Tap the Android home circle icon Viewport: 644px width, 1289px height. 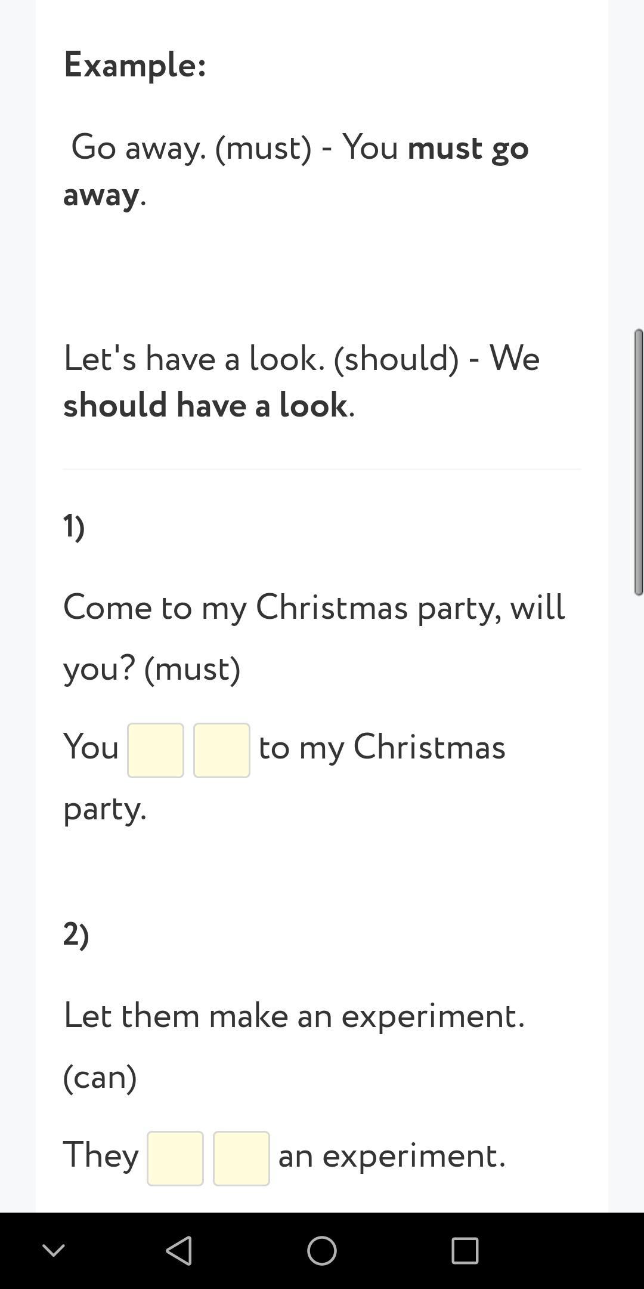click(x=322, y=1250)
